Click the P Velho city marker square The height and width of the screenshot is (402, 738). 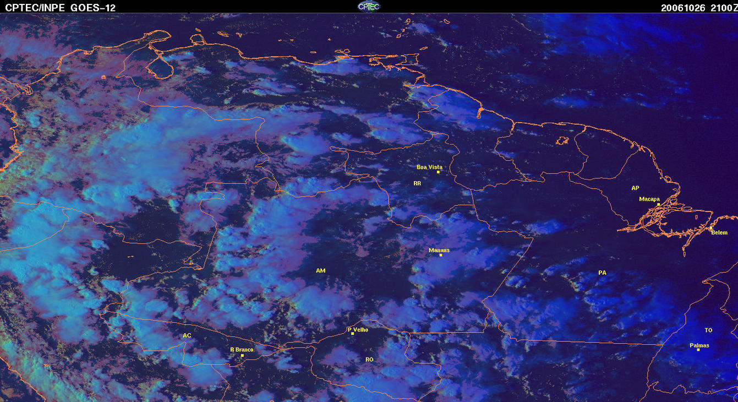pos(352,334)
